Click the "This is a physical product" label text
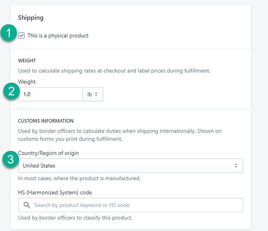The image size is (268, 231). [58, 36]
